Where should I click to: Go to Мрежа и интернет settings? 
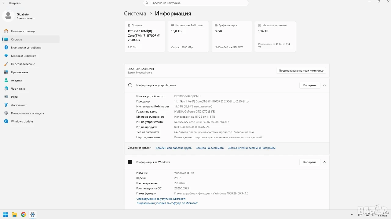tap(31, 56)
